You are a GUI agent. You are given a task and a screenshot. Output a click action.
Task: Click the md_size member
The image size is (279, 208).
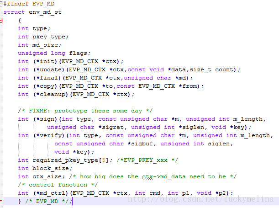pos(45,45)
